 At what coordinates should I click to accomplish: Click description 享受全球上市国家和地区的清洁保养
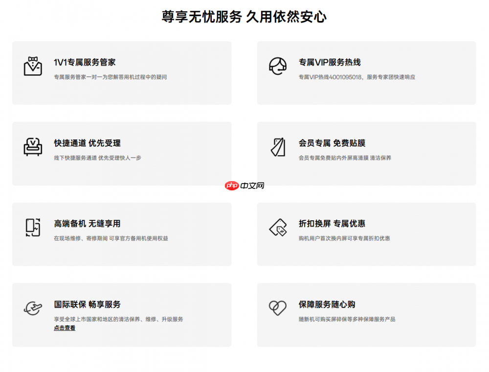[118, 319]
